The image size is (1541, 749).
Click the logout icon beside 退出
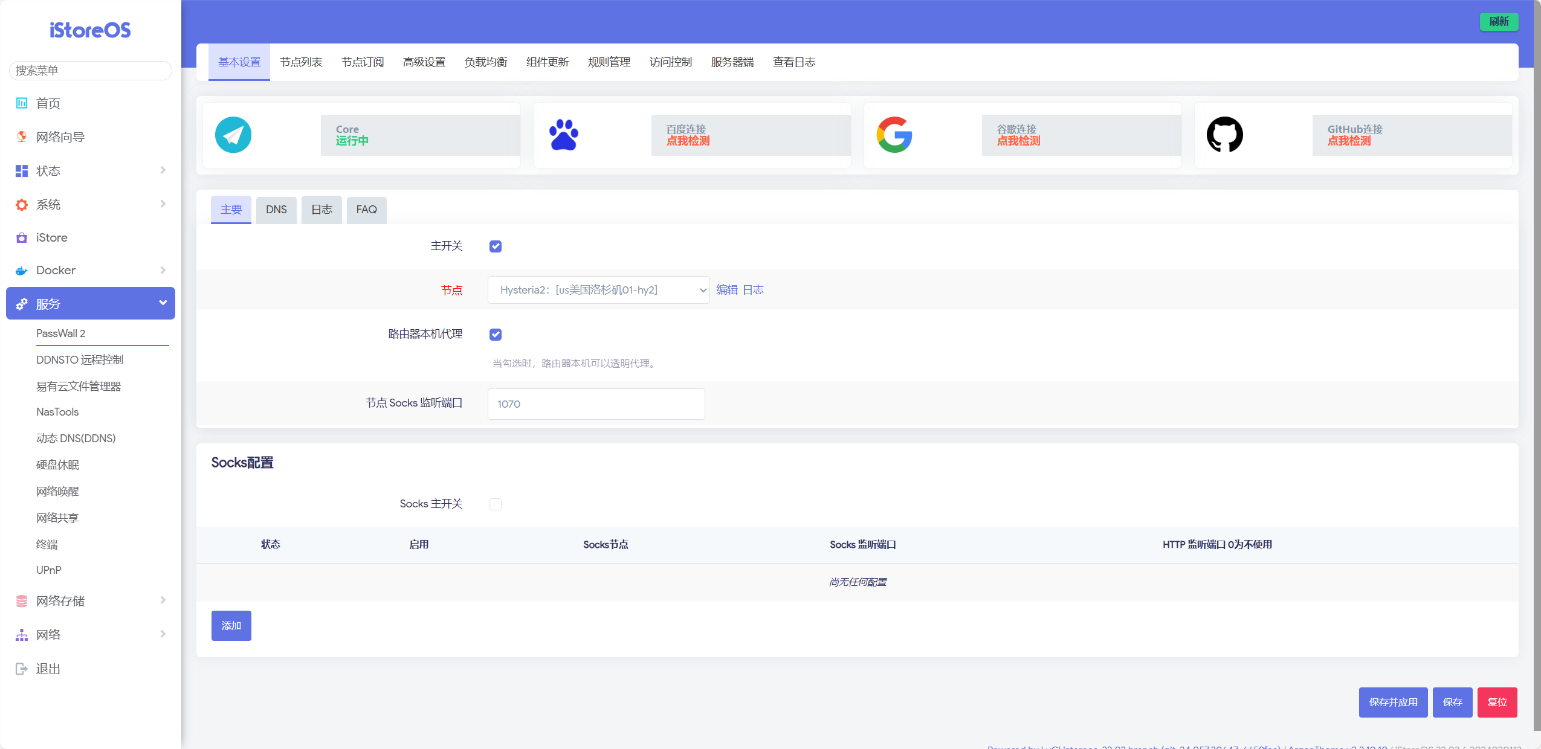pyautogui.click(x=22, y=669)
